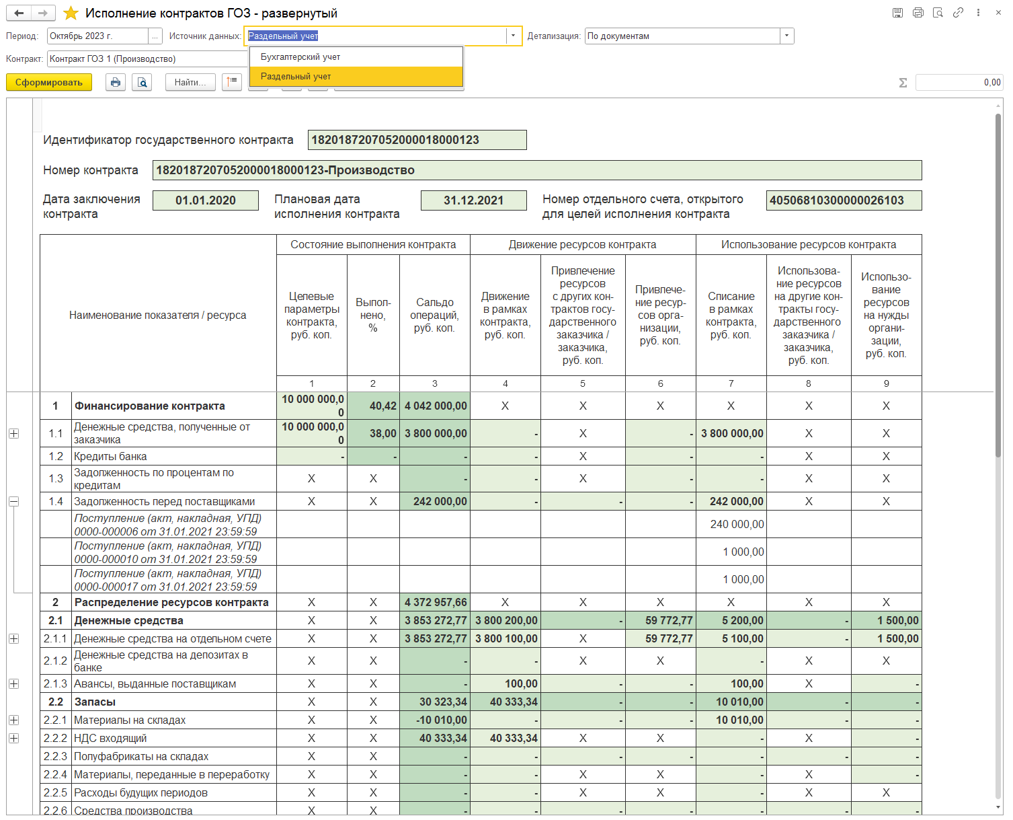This screenshot has height=820, width=1013.
Task: Copy the report link via chain icon
Action: [x=958, y=13]
